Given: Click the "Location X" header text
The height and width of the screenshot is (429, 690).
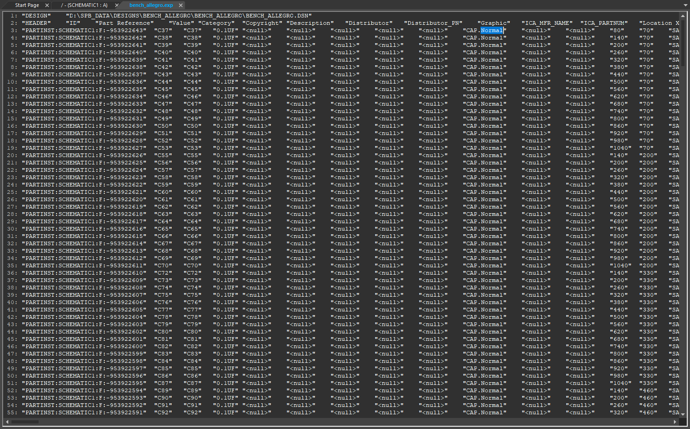Looking at the screenshot, I should pyautogui.click(x=660, y=23).
